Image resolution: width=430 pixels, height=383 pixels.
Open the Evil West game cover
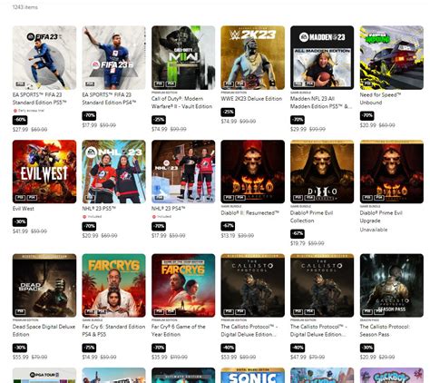44,172
